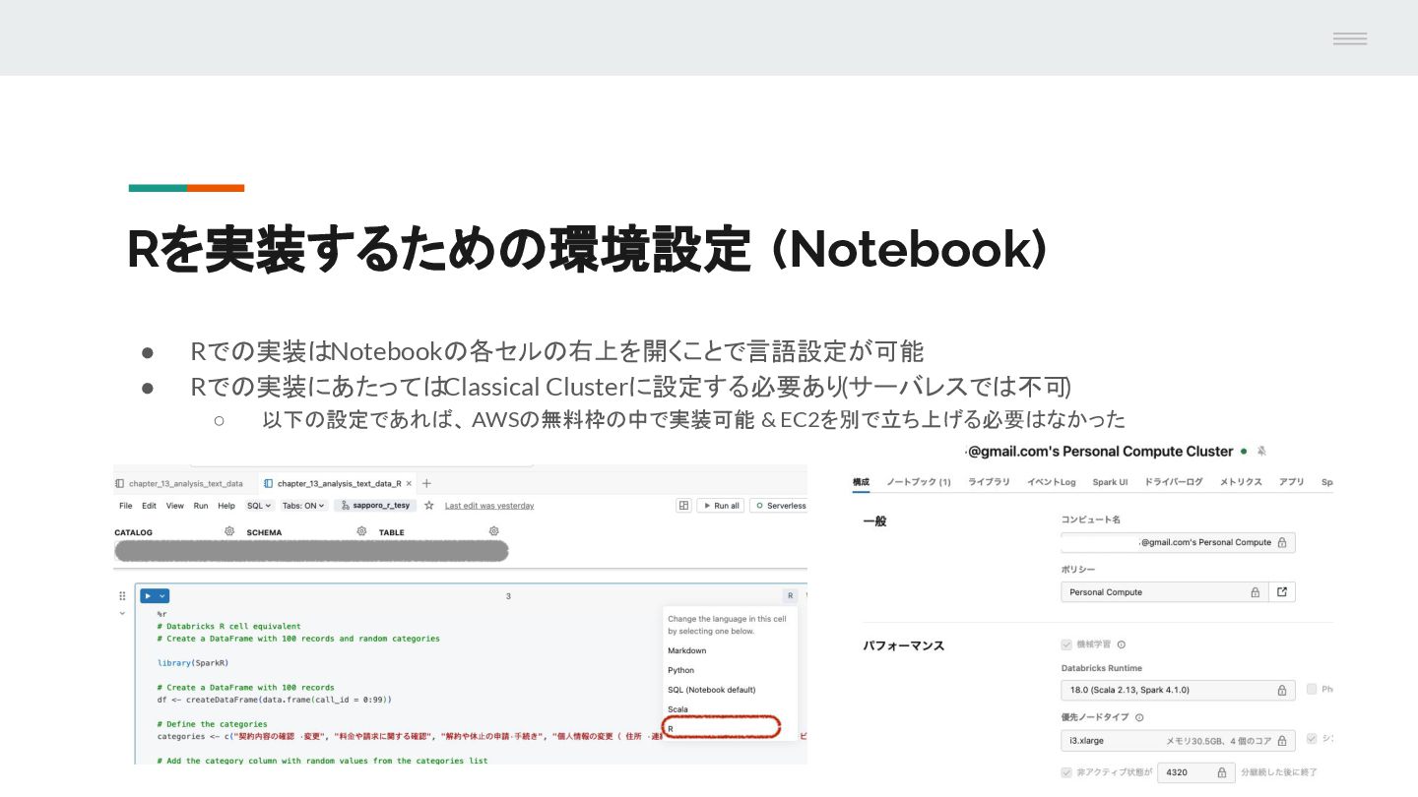Open the SCHEMA settings gear
This screenshot has height=797, width=1418.
[x=361, y=531]
